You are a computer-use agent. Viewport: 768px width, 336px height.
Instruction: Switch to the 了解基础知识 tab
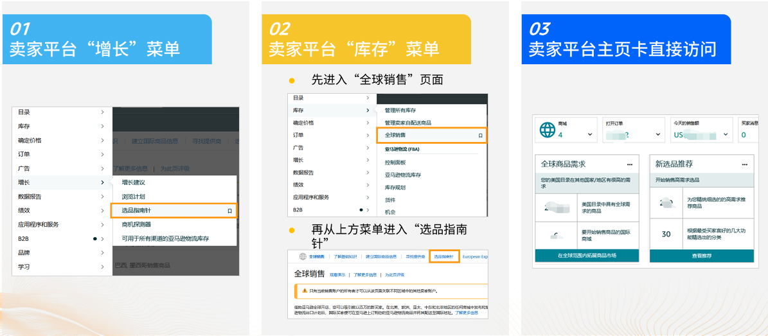coord(345,256)
